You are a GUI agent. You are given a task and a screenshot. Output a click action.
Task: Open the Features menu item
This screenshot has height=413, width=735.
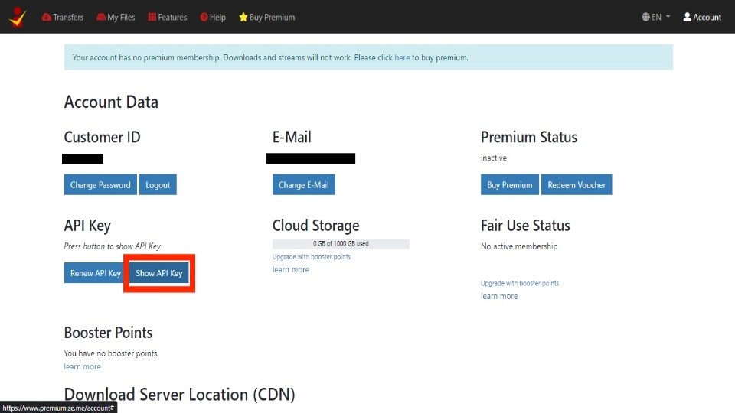[x=168, y=17]
